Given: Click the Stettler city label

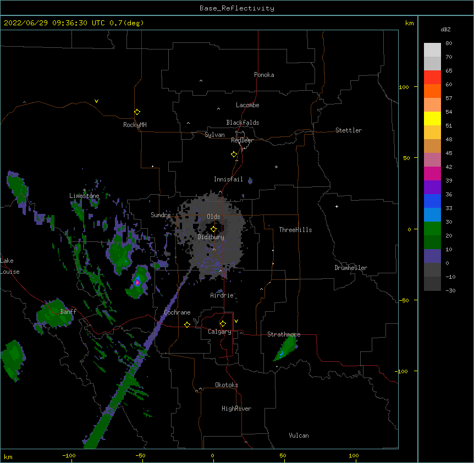Looking at the screenshot, I should pyautogui.click(x=349, y=130).
